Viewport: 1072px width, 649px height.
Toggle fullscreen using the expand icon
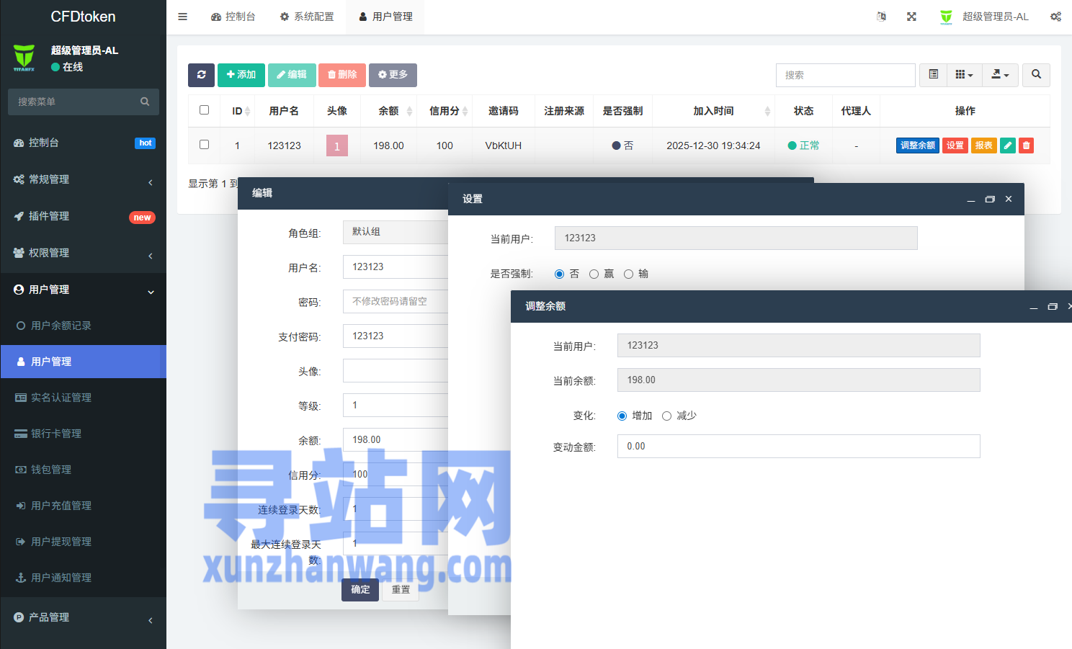click(x=911, y=17)
